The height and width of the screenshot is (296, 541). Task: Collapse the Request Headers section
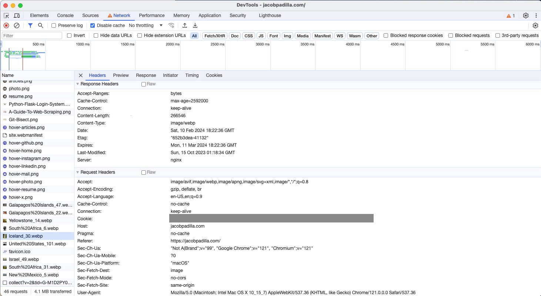(77, 172)
